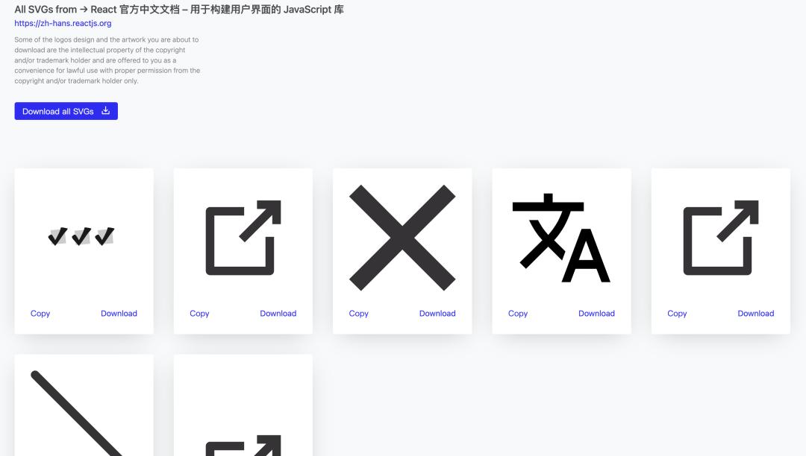Image resolution: width=806 pixels, height=456 pixels.
Task: Click the translation icon card thumbnail
Action: click(560, 237)
